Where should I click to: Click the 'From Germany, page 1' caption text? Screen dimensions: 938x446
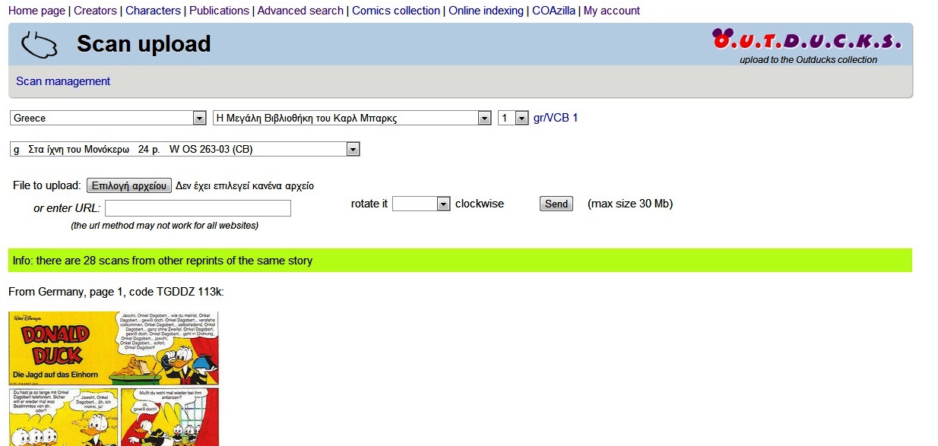point(116,292)
